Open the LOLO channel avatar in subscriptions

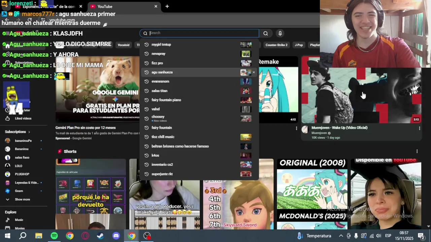pyautogui.click(x=7, y=166)
